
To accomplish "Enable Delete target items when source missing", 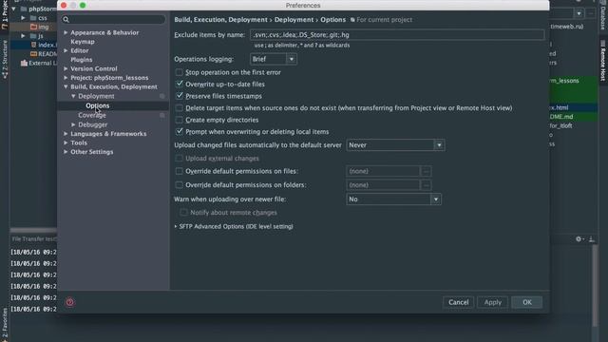I will coord(180,107).
